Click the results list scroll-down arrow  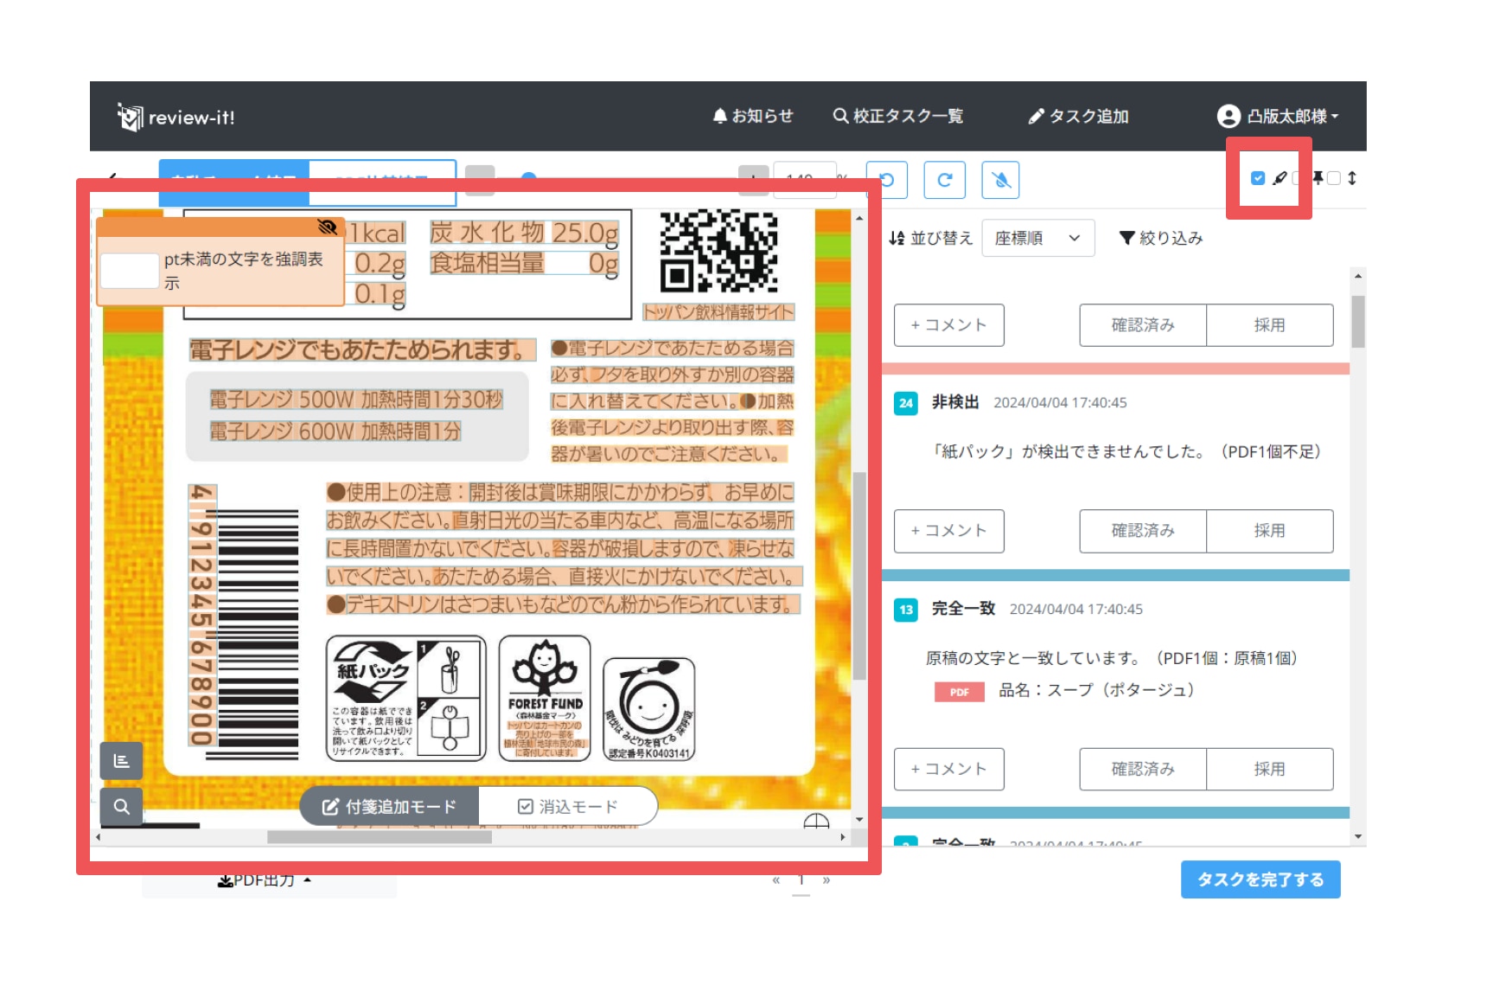[1358, 837]
